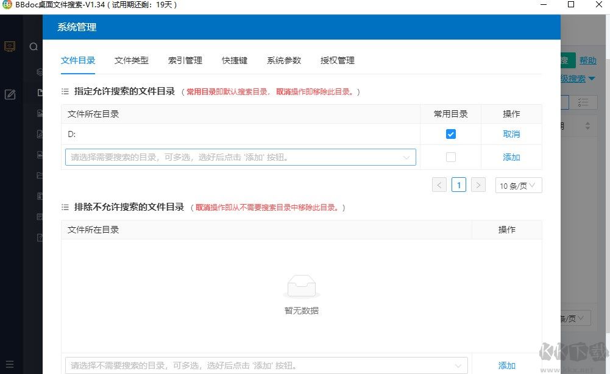Switch to the 索引管理 tab
610x374 pixels.
pyautogui.click(x=185, y=60)
